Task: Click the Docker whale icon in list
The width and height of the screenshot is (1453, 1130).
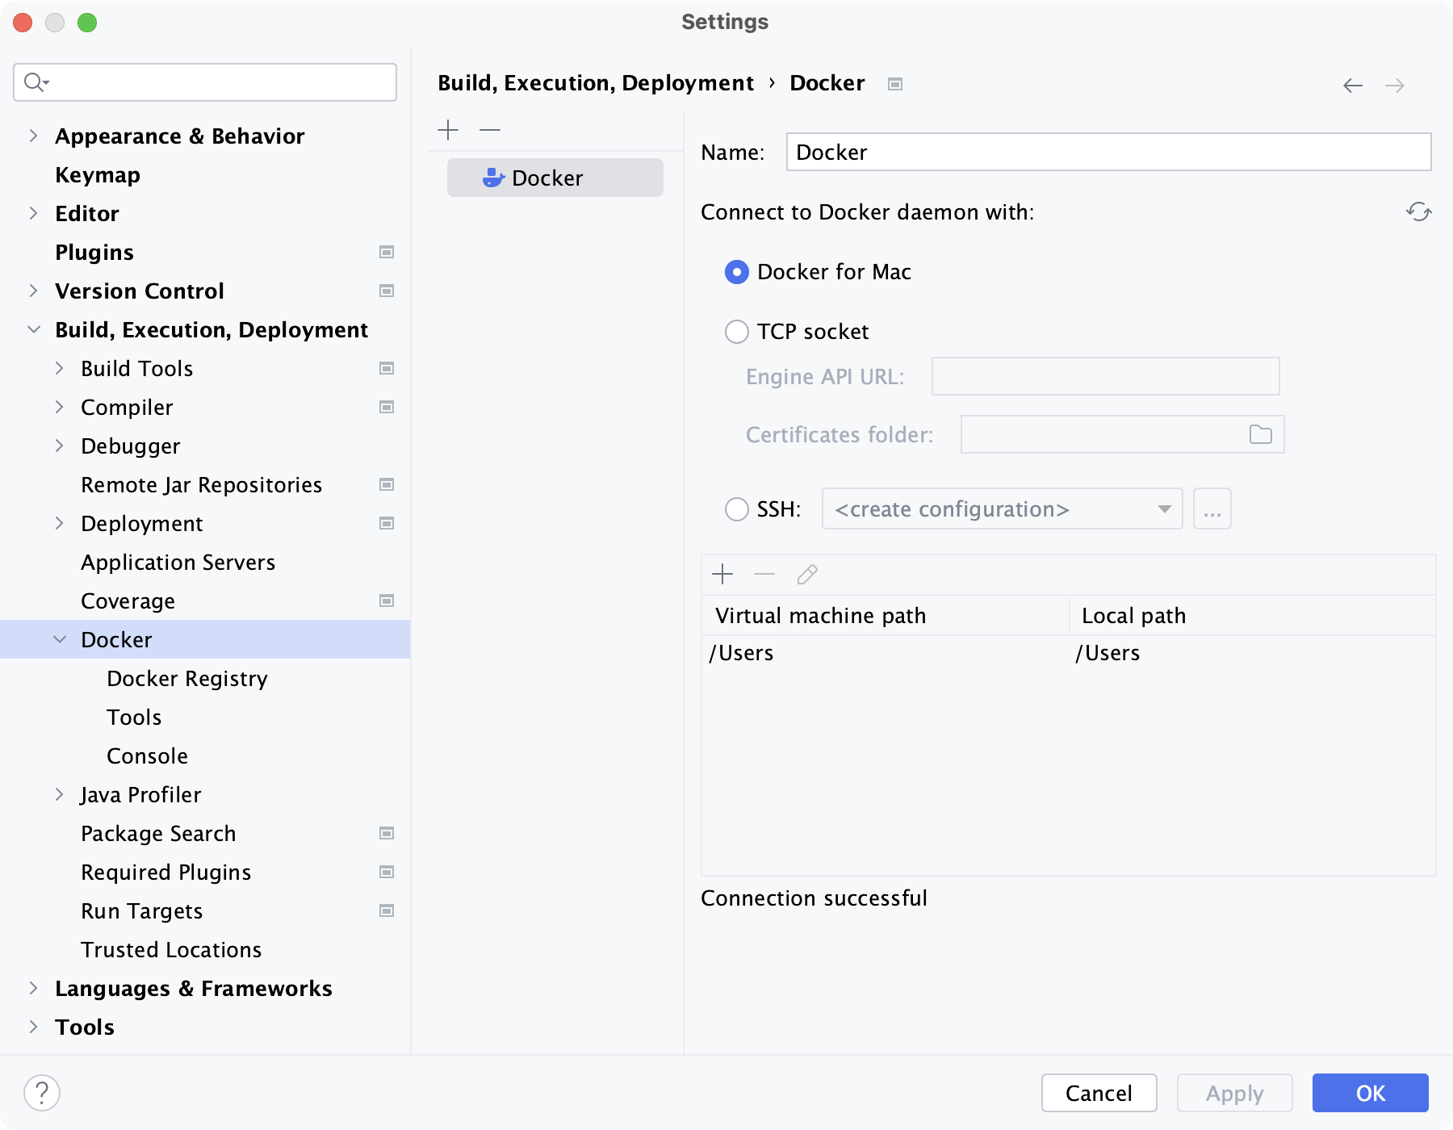Action: [492, 178]
